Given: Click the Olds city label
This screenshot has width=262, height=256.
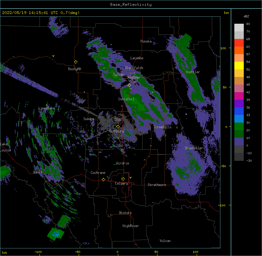Looking at the screenshot, I should tap(118, 120).
